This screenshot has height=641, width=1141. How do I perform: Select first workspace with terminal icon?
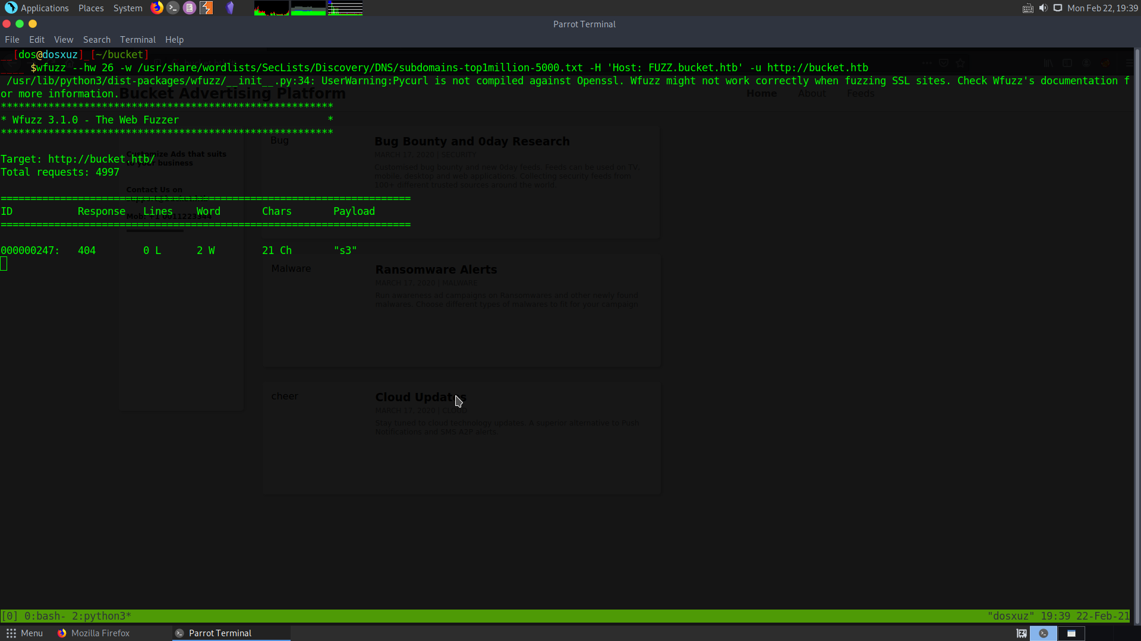click(x=1043, y=633)
